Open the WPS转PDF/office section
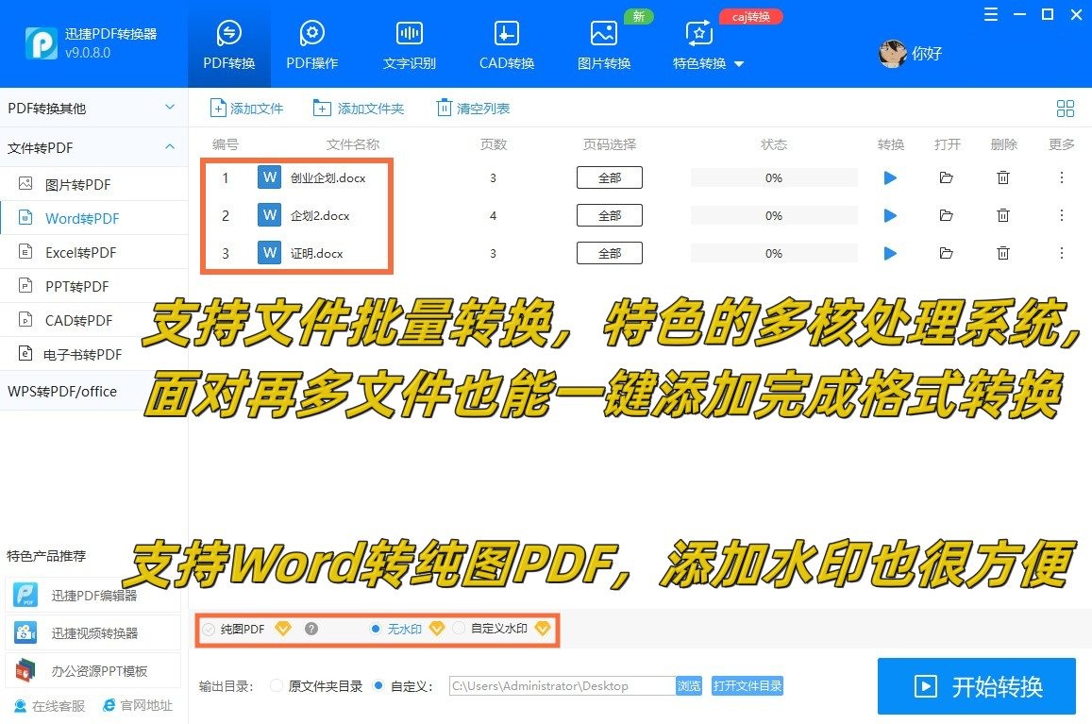This screenshot has height=724, width=1092. [93, 391]
